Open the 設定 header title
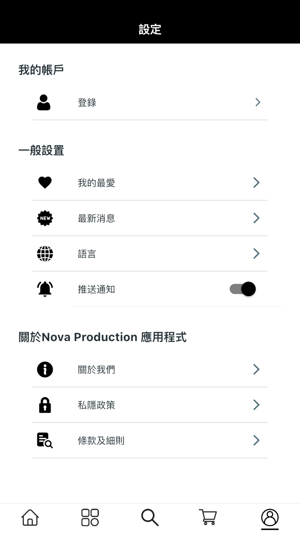Screen dimensions: 300x533 [150, 30]
